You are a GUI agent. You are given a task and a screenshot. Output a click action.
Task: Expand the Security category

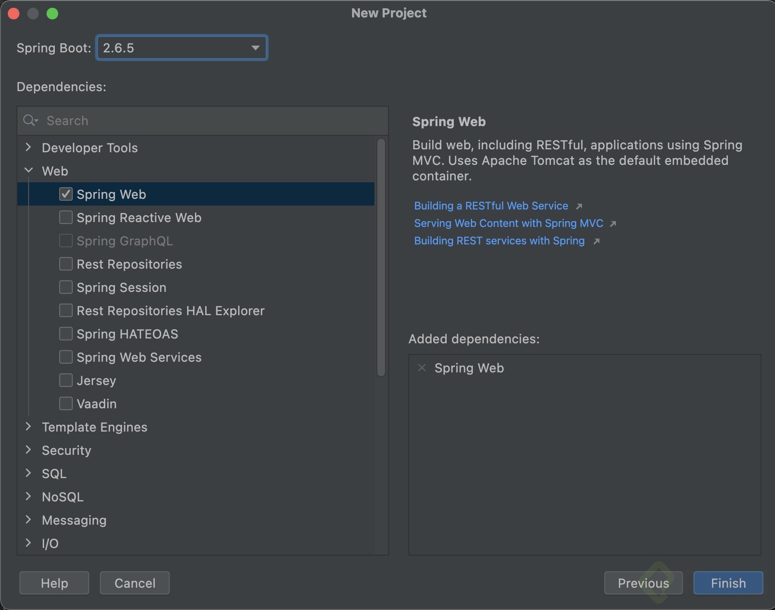[28, 450]
